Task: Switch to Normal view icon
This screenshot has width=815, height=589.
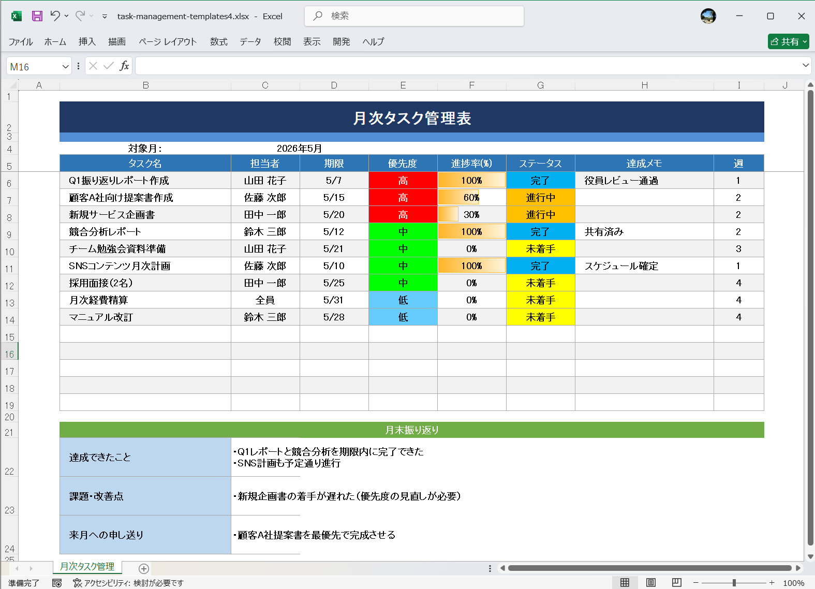Action: [x=625, y=583]
